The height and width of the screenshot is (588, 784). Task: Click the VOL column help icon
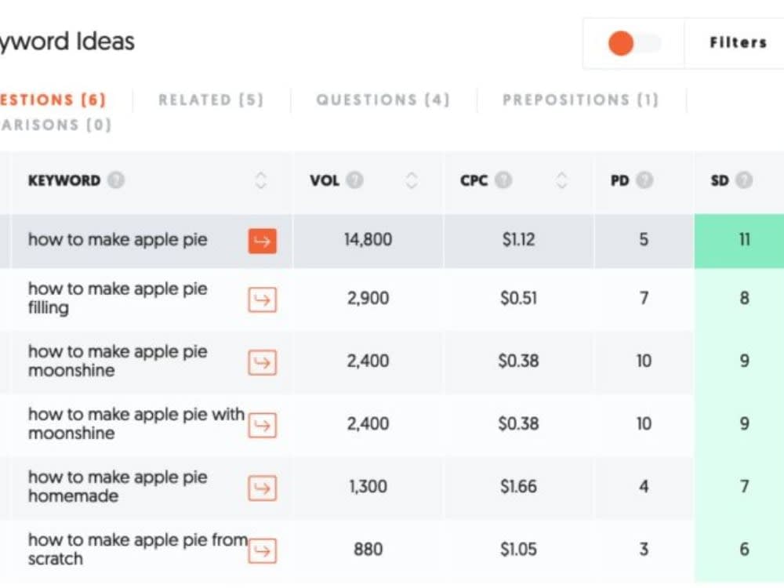click(x=355, y=180)
